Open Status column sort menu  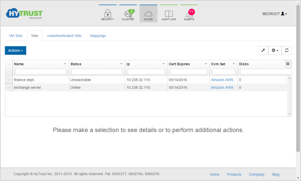(x=121, y=64)
